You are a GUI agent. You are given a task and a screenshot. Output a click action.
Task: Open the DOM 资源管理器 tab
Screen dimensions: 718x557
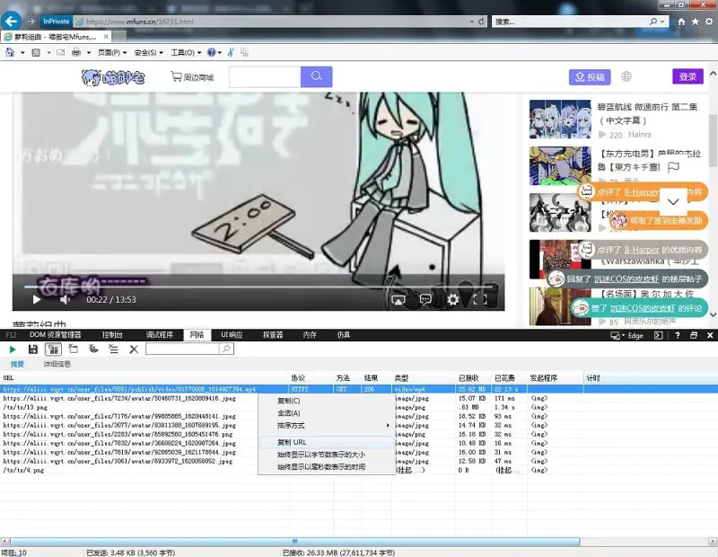[56, 335]
